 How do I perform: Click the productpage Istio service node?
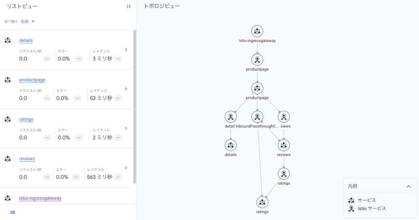(x=257, y=60)
